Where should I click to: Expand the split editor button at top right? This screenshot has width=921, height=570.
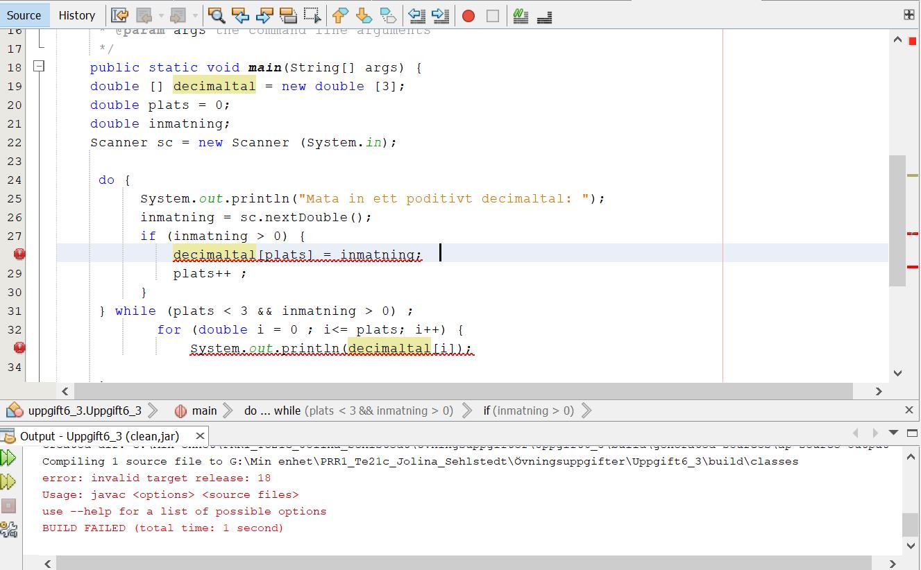coord(909,15)
